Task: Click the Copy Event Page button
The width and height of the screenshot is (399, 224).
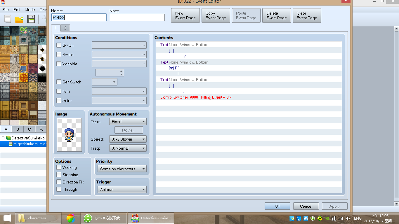Action: (x=216, y=15)
